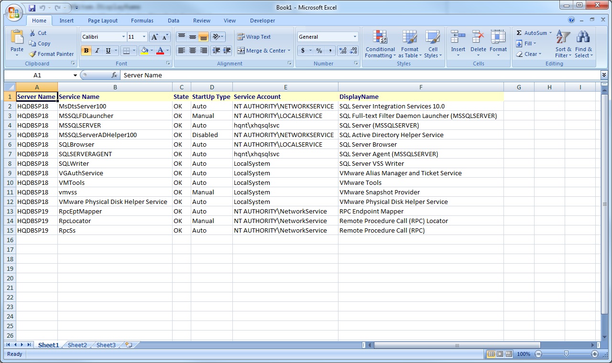Click the formula bar input field
Screen dimensions: 612x363
pos(360,75)
